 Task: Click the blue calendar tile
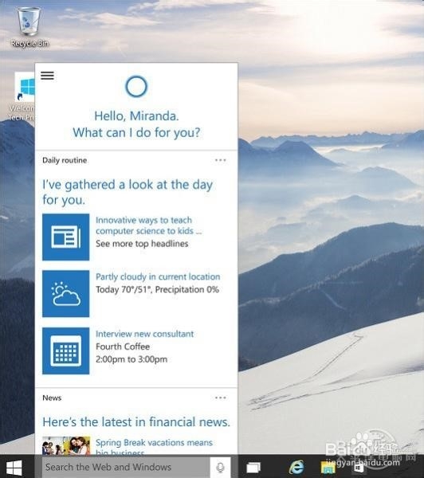pos(66,351)
